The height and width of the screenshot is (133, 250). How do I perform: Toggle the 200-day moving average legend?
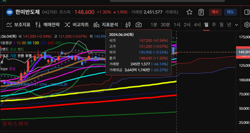43,43
